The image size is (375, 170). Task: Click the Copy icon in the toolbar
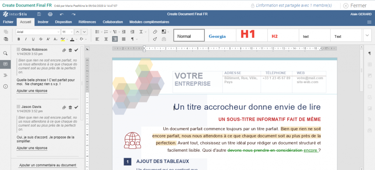pos(6,32)
